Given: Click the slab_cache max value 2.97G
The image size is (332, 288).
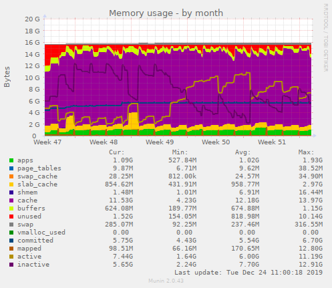Looking at the screenshot, I should coord(313,184).
